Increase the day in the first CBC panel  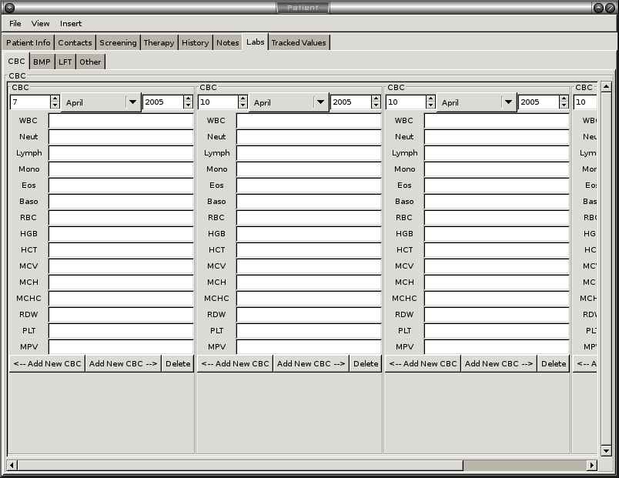click(x=55, y=99)
